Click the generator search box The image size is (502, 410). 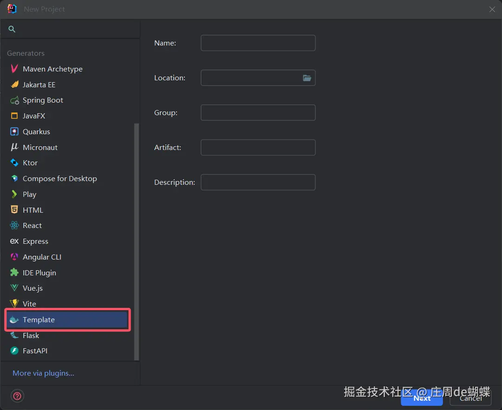pyautogui.click(x=70, y=29)
